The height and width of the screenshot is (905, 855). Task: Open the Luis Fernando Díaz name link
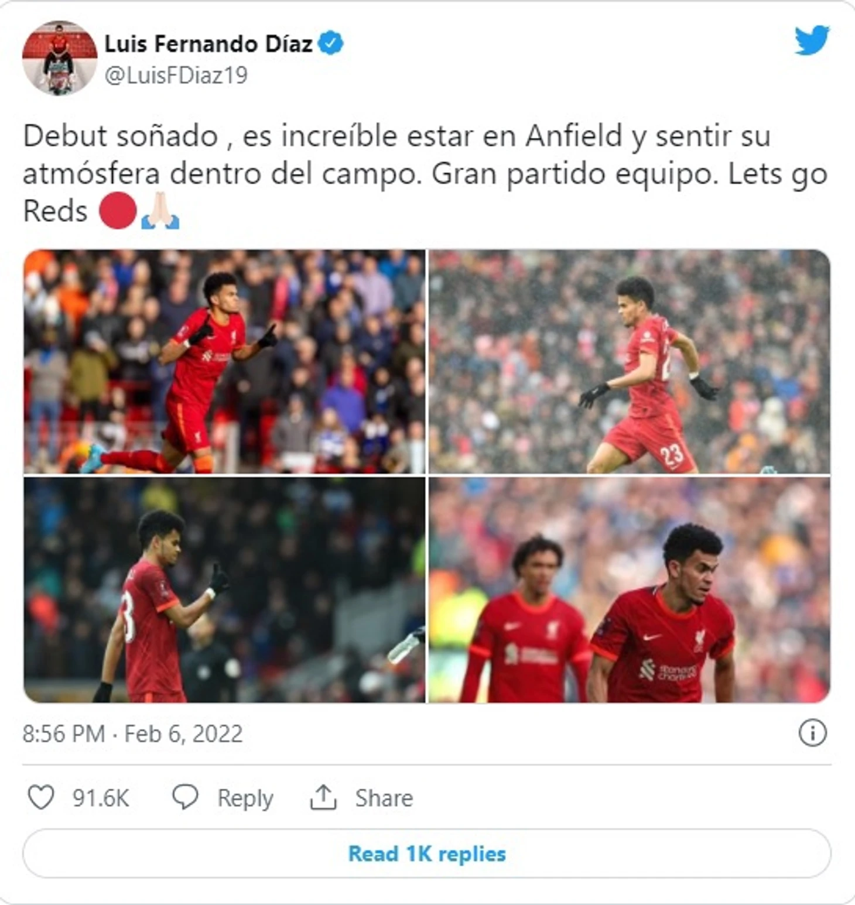(x=208, y=44)
